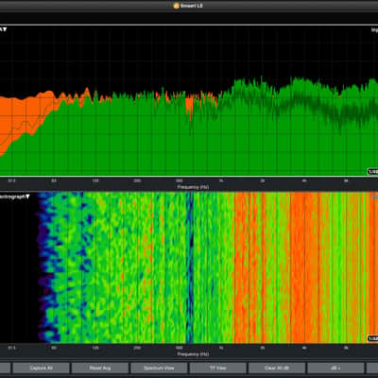Click the Capture All button

tap(41, 368)
